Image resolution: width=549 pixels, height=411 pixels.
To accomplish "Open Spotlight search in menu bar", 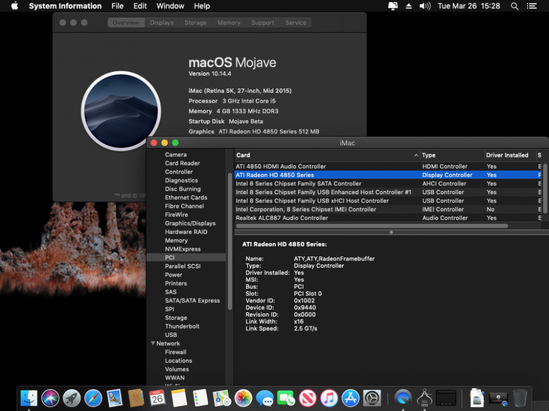I will point(514,6).
